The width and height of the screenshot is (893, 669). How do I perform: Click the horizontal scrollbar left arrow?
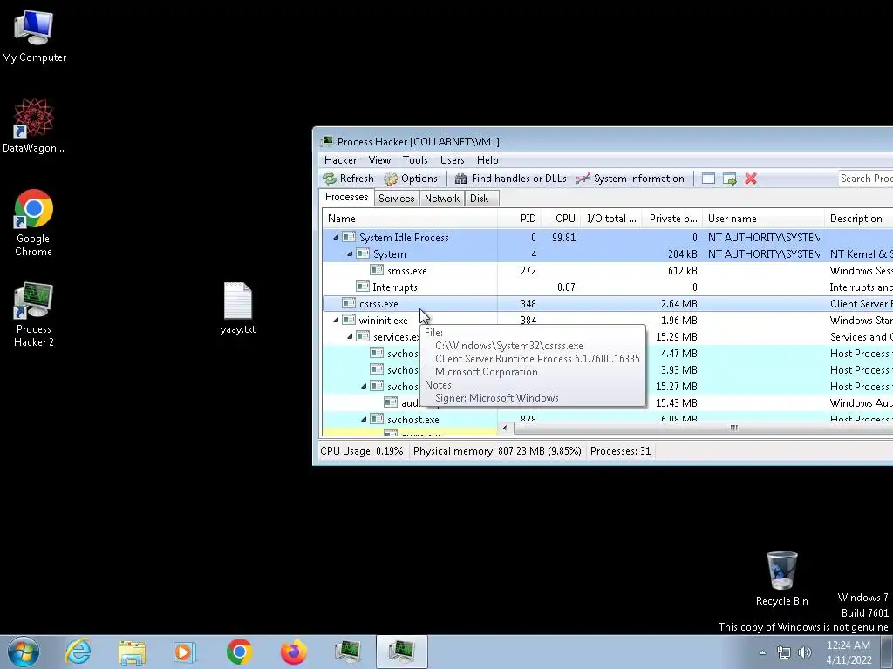click(505, 428)
